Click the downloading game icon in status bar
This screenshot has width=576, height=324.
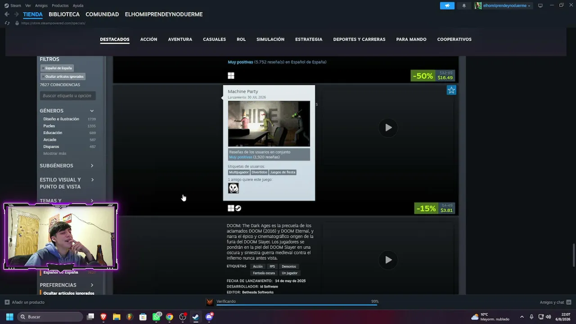click(210, 302)
